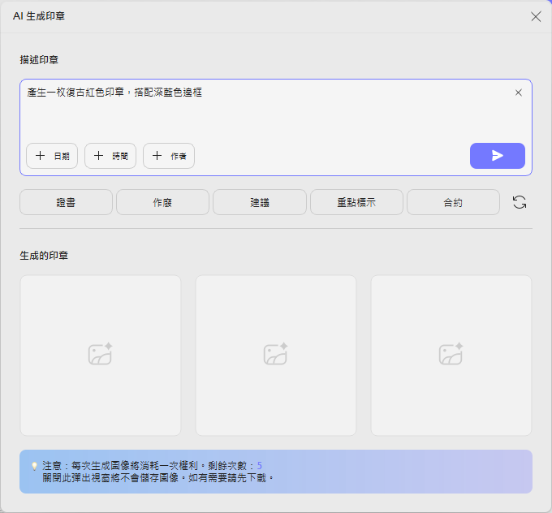Screen dimensions: 552x513
Task: Choose the 作廢 preset
Action: click(162, 202)
